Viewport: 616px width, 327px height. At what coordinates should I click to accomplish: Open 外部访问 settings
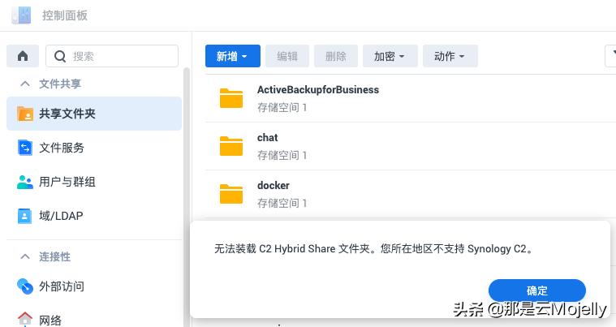click(x=94, y=286)
